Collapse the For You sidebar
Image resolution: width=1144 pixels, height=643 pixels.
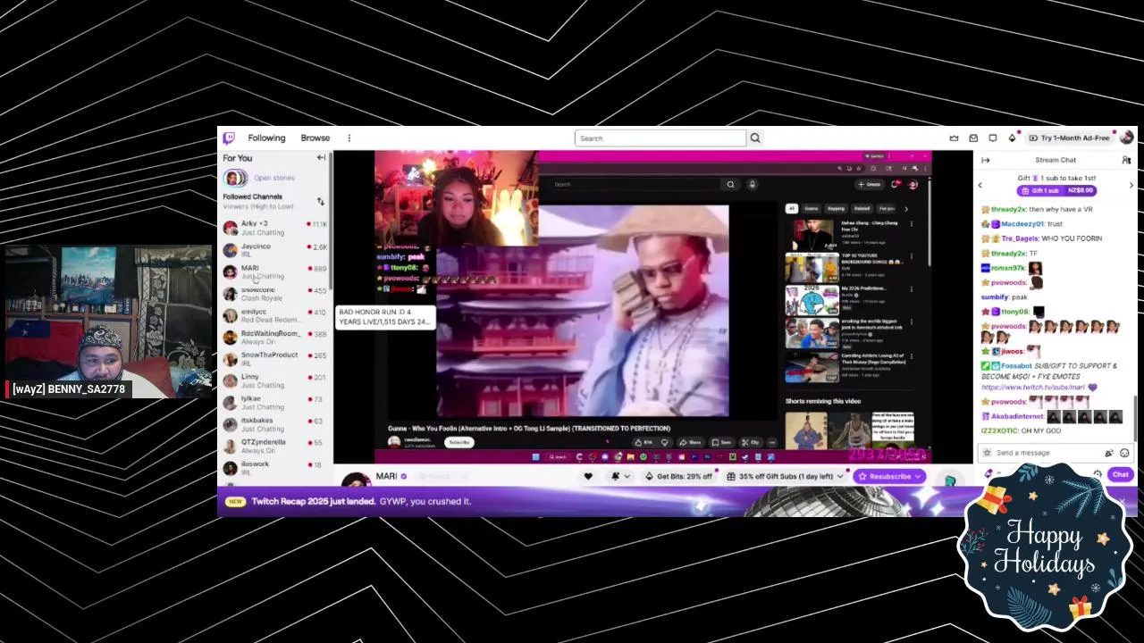click(321, 158)
